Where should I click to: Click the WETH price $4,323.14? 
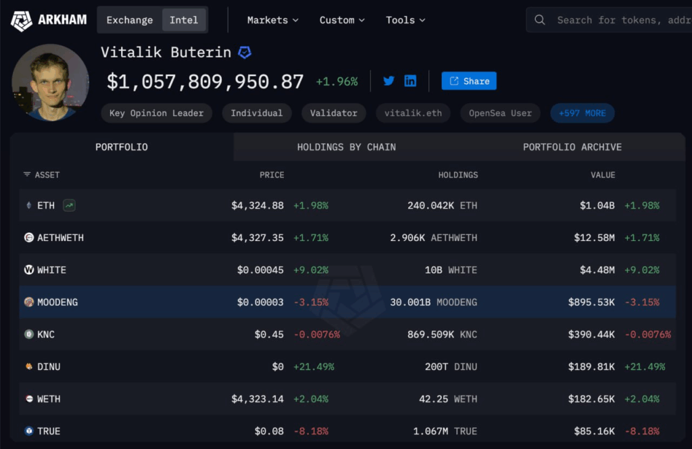[257, 399]
